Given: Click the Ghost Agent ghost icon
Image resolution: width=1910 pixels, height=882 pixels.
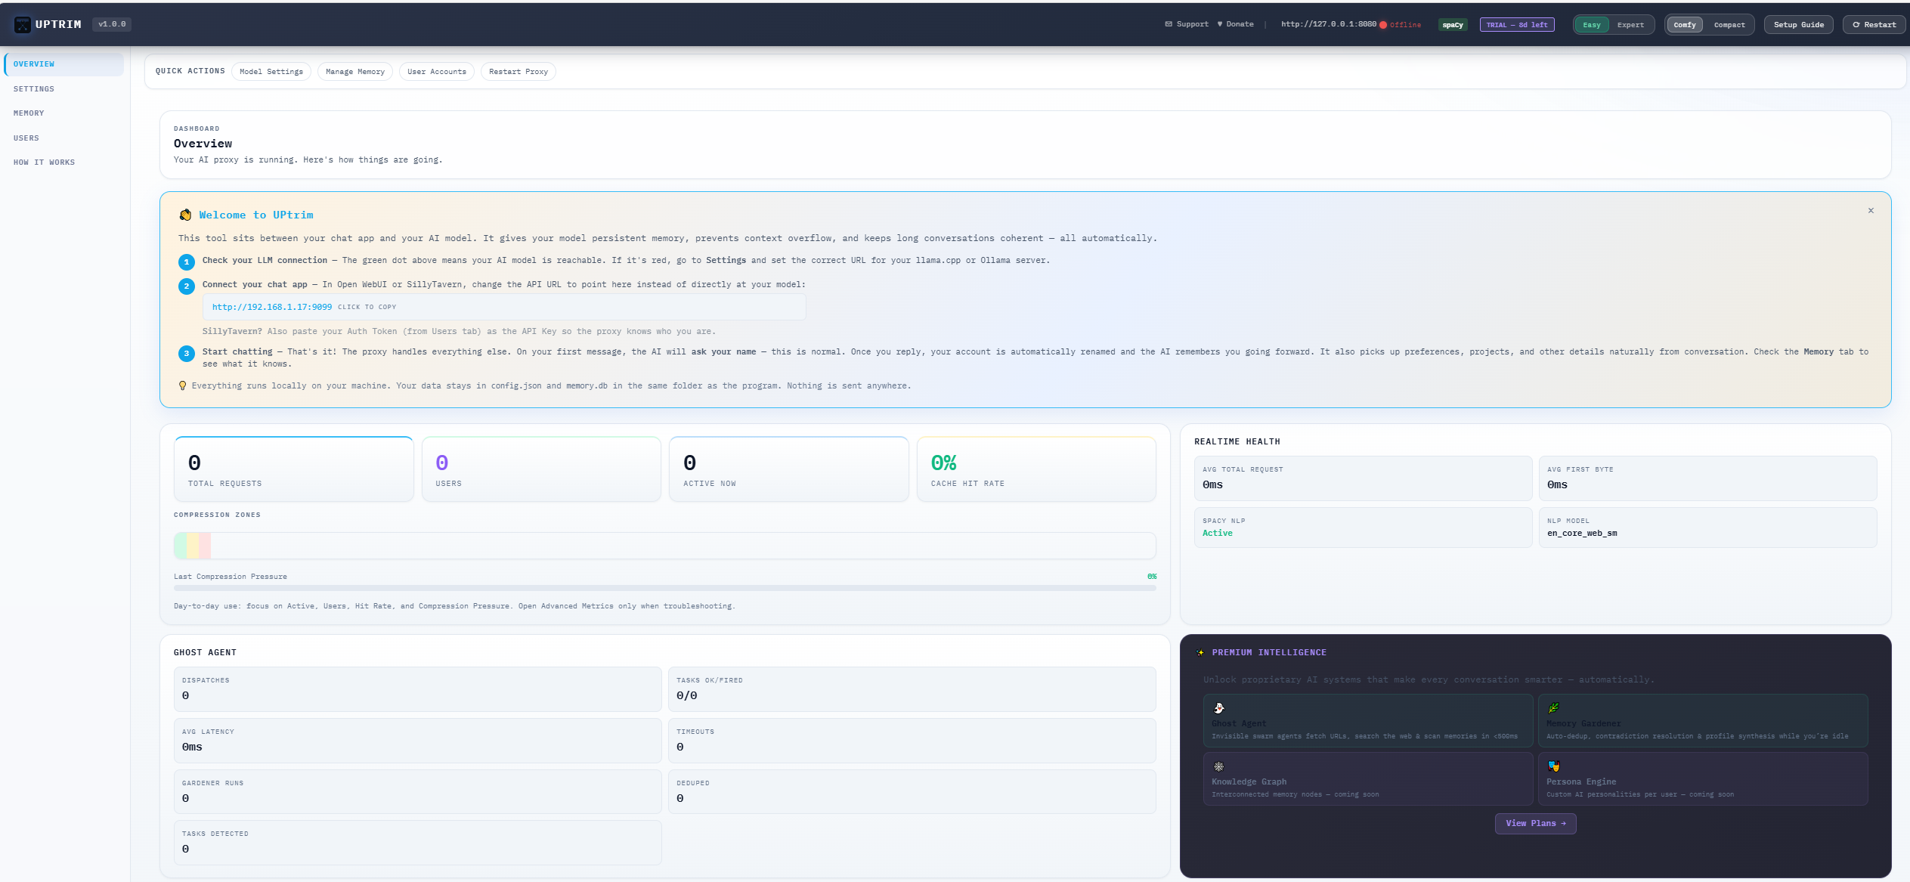Looking at the screenshot, I should [1218, 708].
